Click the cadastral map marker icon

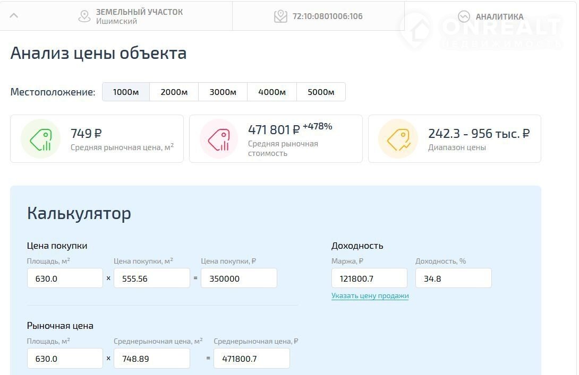click(280, 16)
